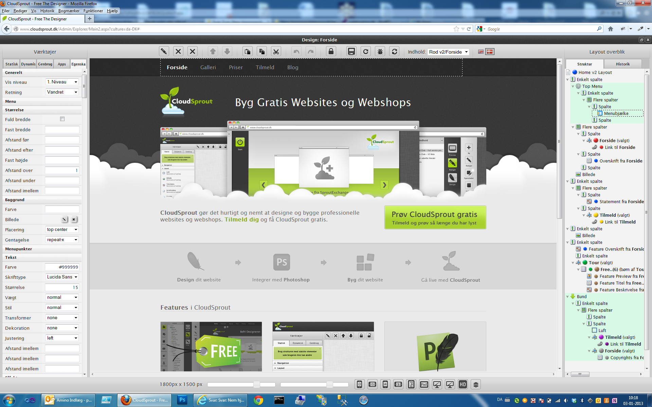Select the i3 portrait phone preview

click(360, 384)
